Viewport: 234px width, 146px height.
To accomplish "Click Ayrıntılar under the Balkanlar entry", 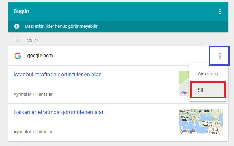I will point(22,132).
